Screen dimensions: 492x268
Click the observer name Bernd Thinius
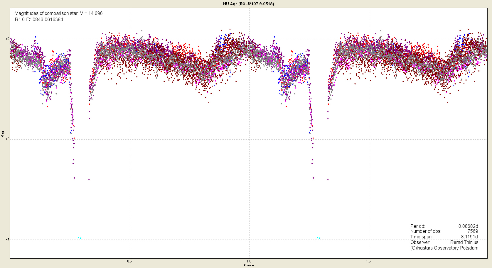coord(464,242)
